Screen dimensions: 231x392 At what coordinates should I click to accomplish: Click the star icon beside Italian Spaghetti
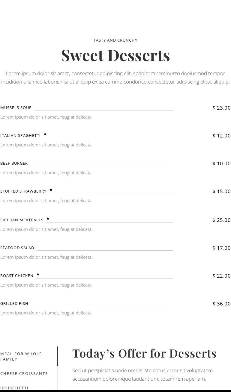click(45, 134)
